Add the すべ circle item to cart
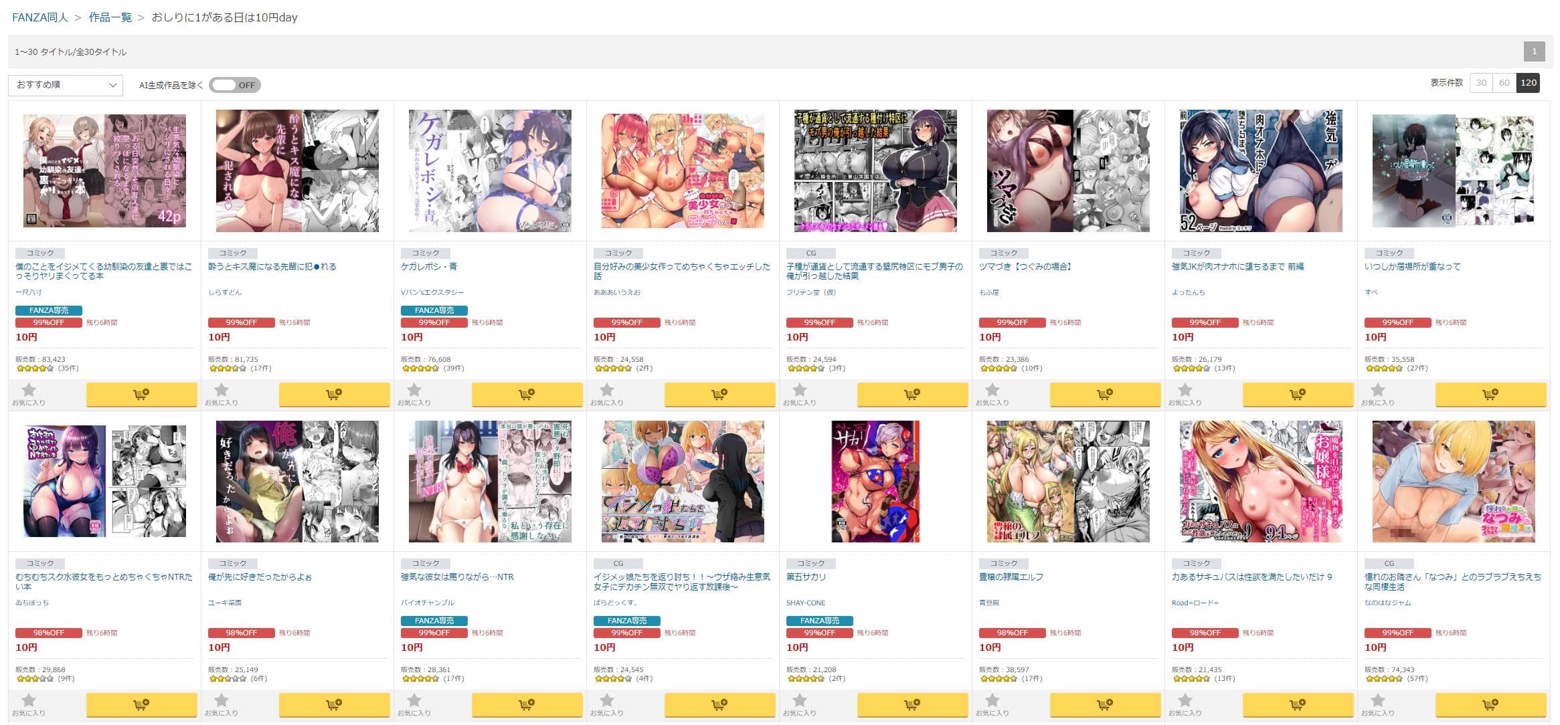 (x=1490, y=395)
